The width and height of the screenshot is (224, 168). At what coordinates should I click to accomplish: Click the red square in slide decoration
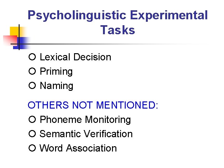click(10, 40)
